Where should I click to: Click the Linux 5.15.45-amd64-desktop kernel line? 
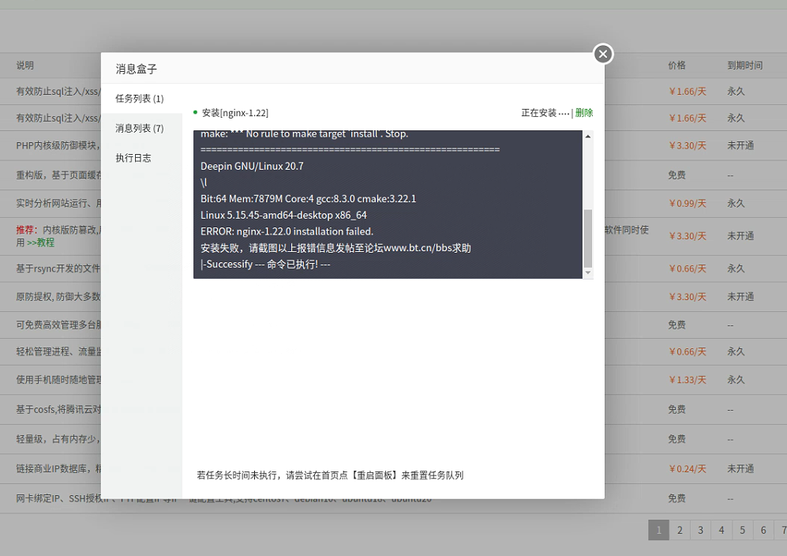click(283, 215)
